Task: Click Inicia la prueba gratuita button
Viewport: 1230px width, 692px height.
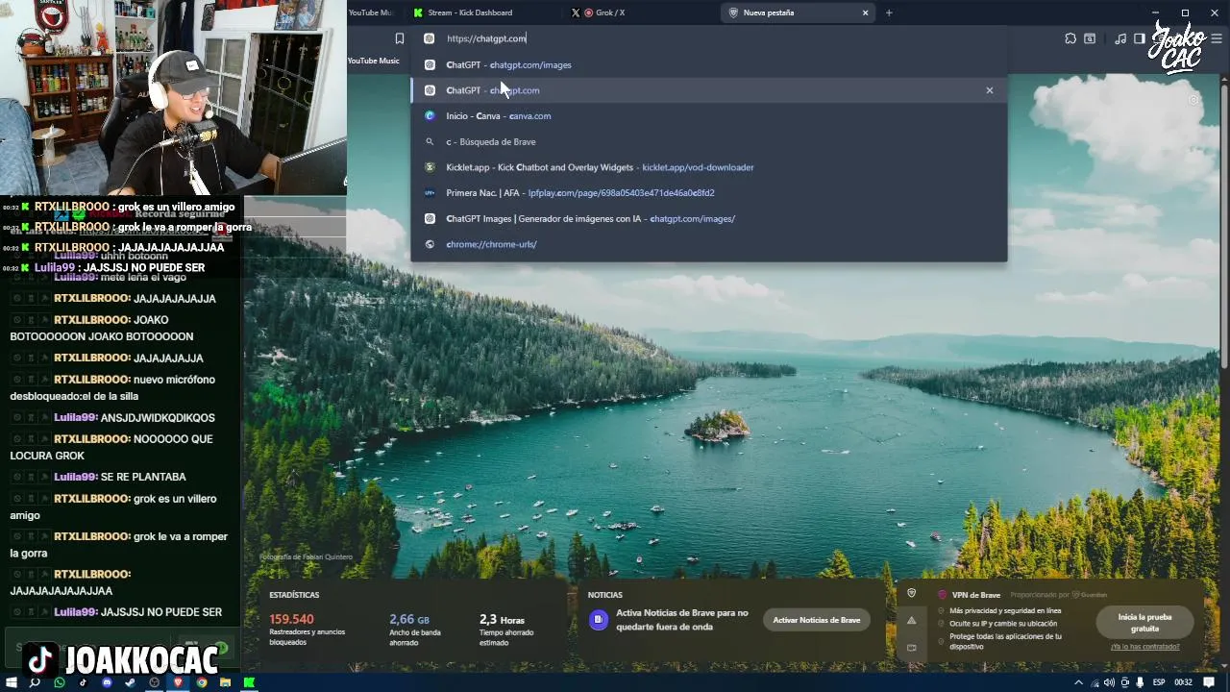Action: (1144, 623)
